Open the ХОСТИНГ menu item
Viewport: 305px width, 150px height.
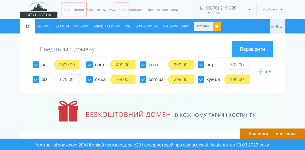pyautogui.click(x=44, y=26)
